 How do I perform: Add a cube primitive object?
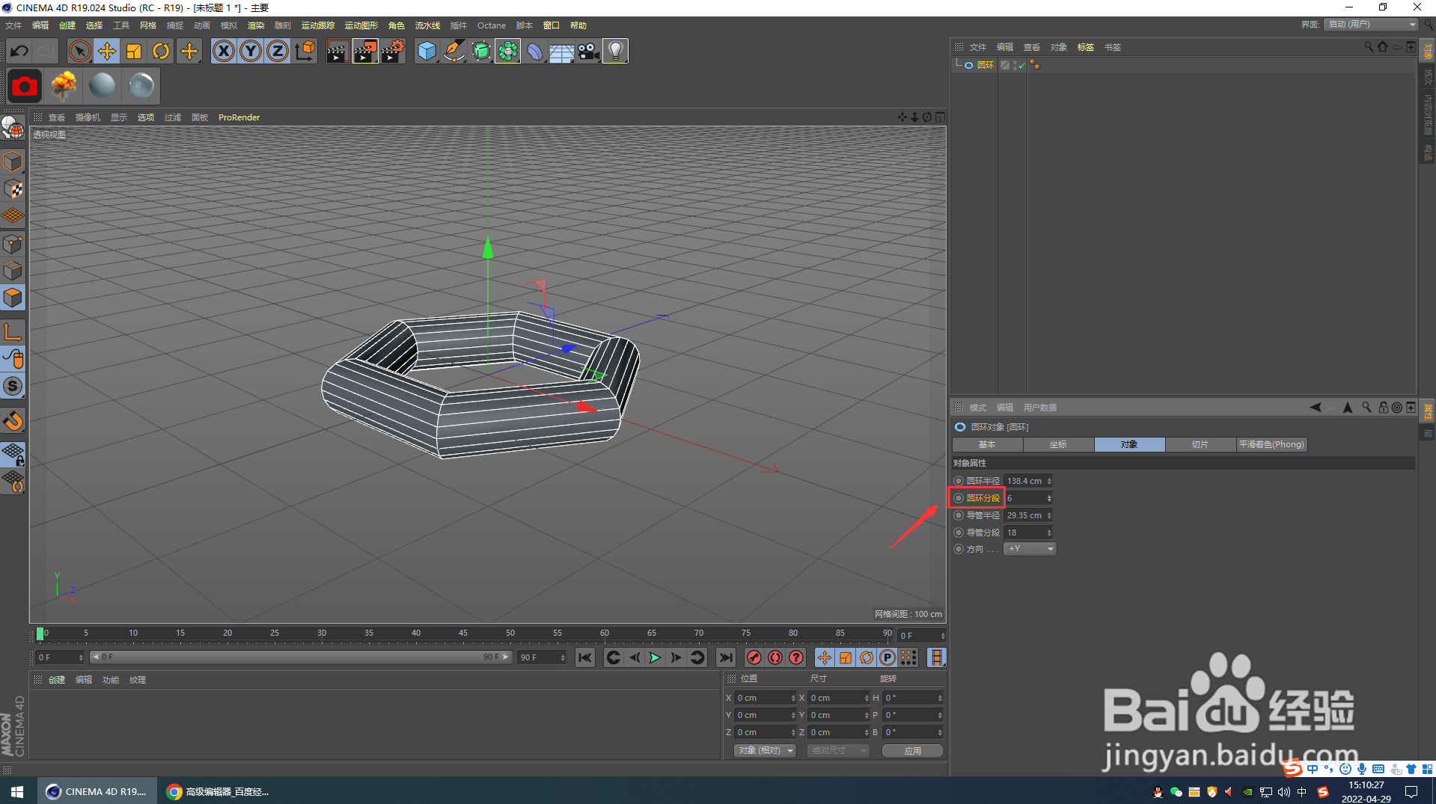(427, 51)
